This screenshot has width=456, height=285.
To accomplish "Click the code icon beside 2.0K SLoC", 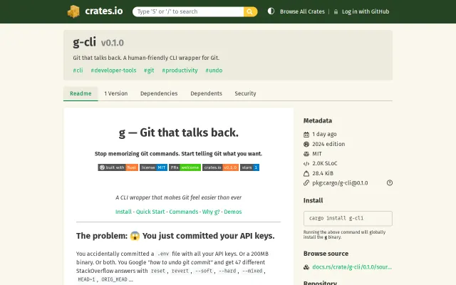I will point(306,164).
